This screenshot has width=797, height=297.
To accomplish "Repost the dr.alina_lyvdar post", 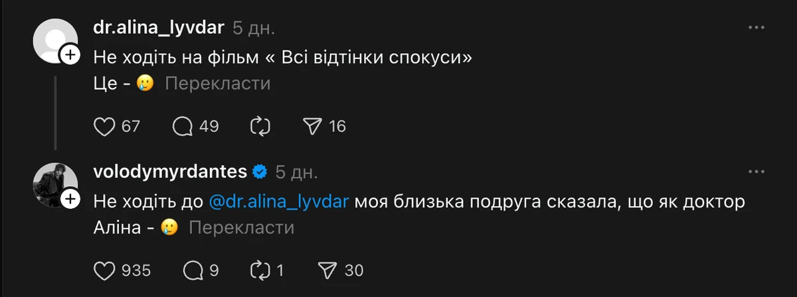I will point(260,126).
